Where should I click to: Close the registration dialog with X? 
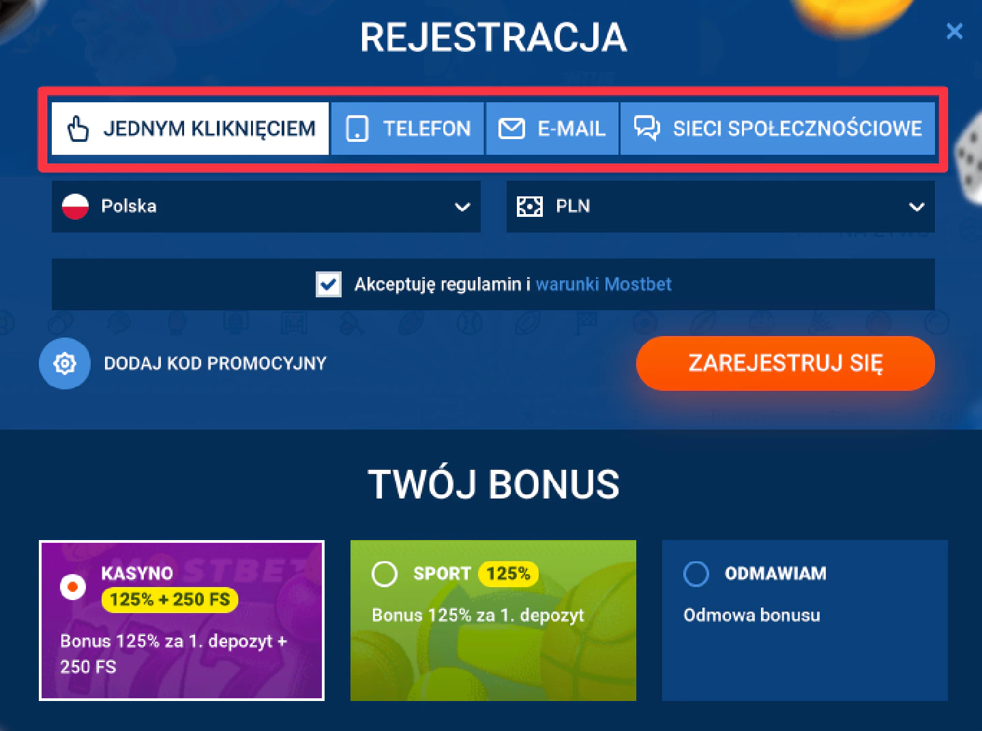tap(955, 31)
